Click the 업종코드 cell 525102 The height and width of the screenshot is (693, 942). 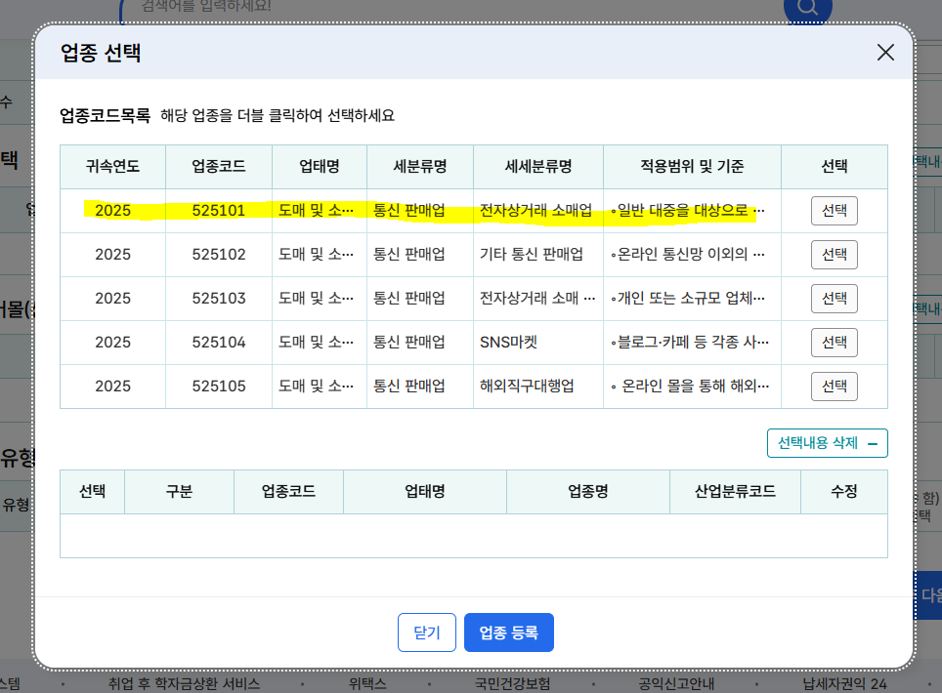pos(219,255)
